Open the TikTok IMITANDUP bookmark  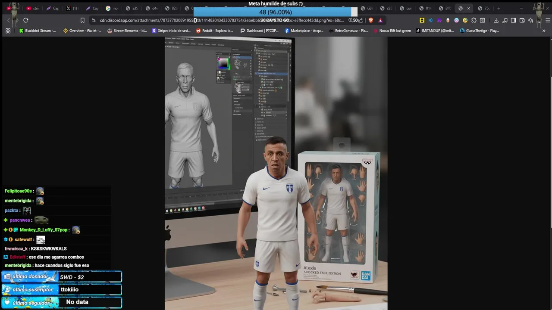[435, 31]
